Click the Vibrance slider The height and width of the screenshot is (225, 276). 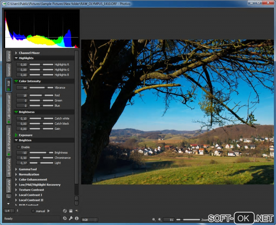[x=41, y=88]
